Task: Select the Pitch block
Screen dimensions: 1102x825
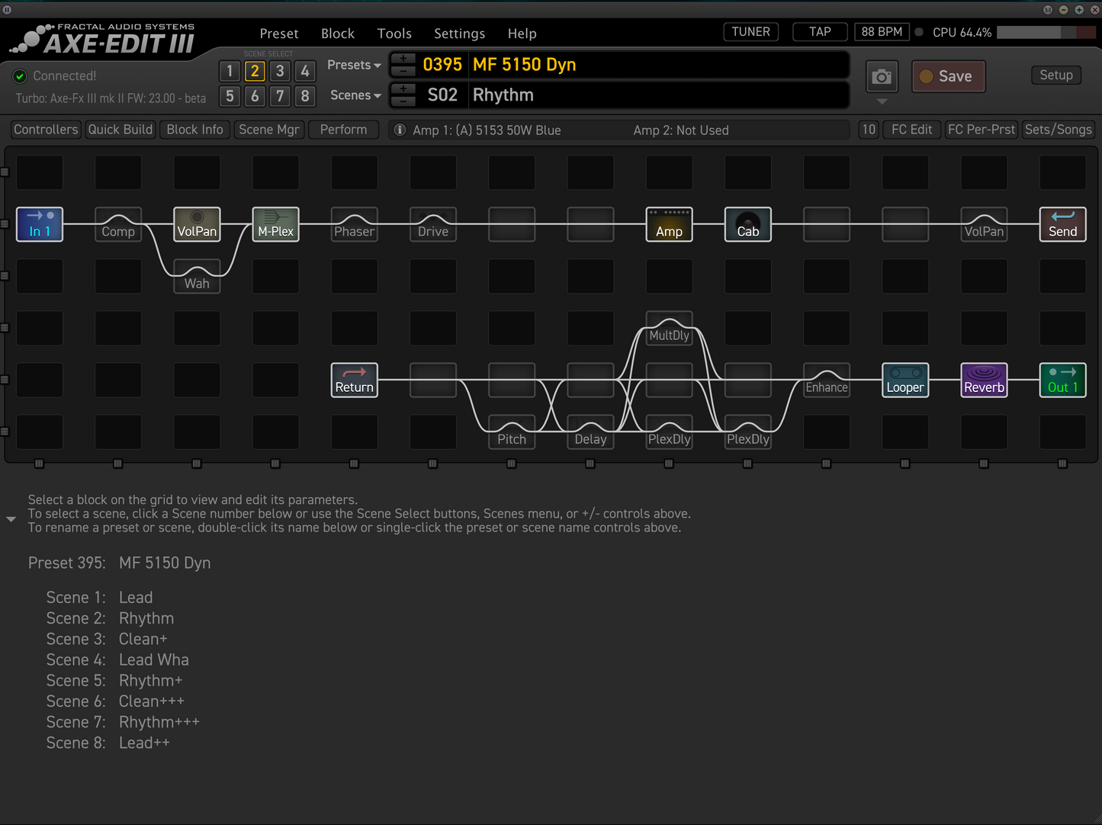Action: [x=512, y=432]
